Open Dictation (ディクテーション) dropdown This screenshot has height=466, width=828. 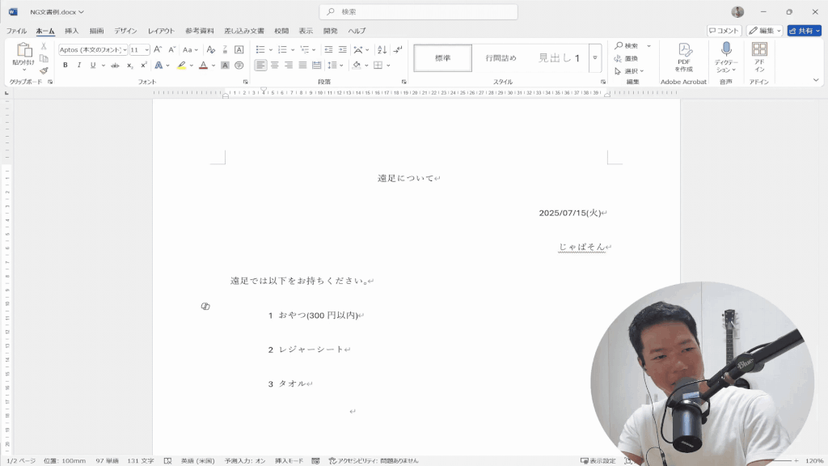coord(726,57)
